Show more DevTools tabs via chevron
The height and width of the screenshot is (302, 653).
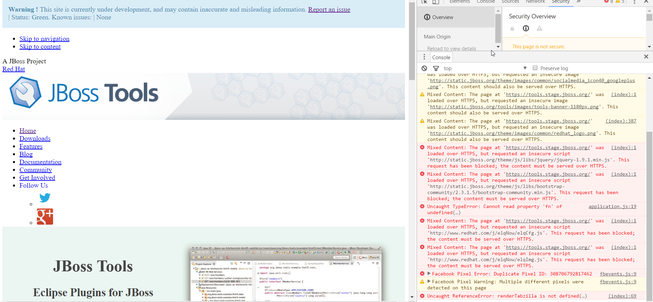point(578,2)
